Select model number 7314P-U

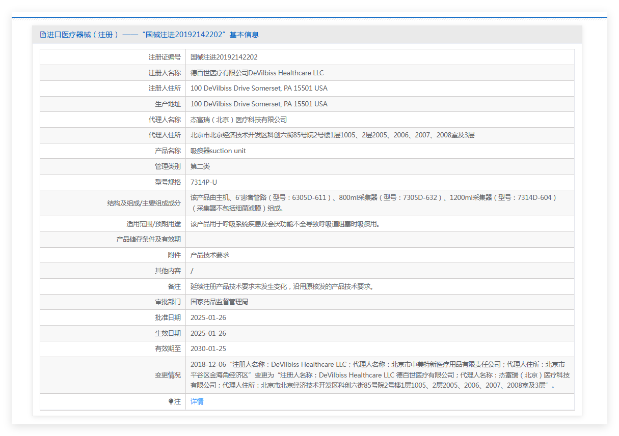pos(204,182)
